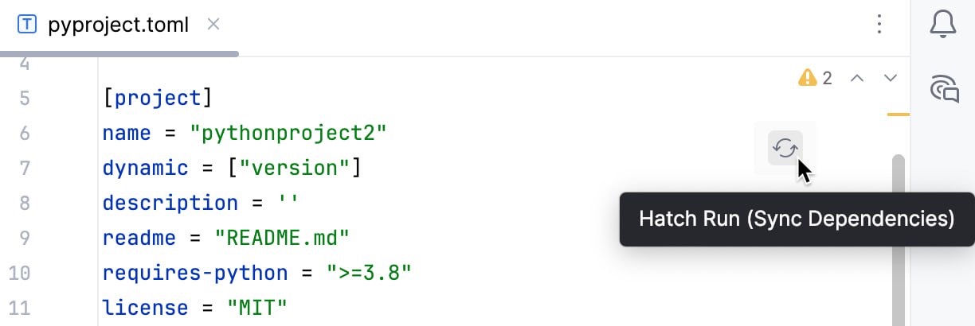Place cursor in "pythonproject2" name value
The height and width of the screenshot is (326, 975).
pyautogui.click(x=288, y=133)
